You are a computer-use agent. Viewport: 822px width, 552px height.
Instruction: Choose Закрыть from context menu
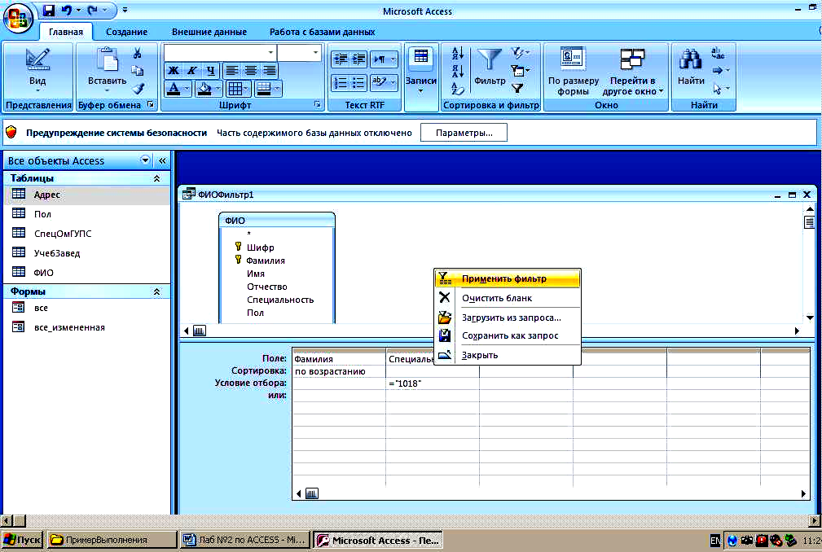(x=508, y=355)
